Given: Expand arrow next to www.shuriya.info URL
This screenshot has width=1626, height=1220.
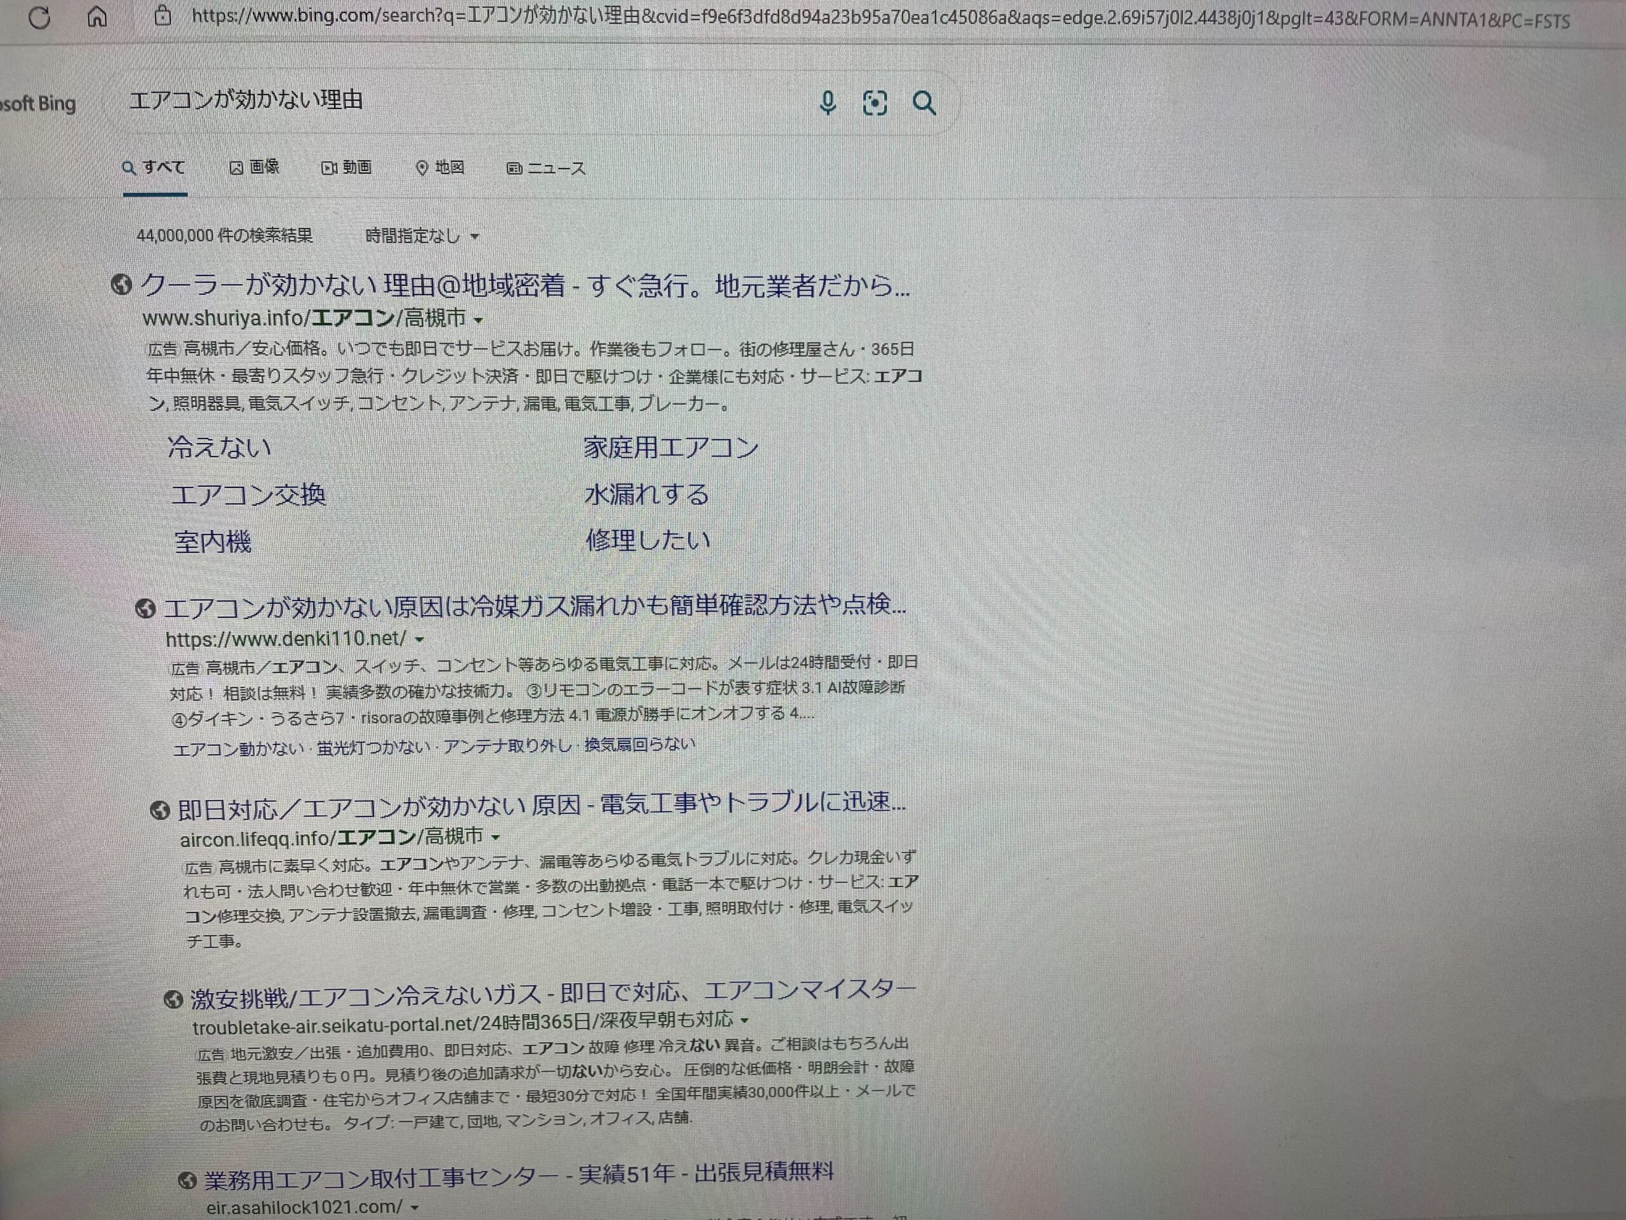Looking at the screenshot, I should (478, 321).
